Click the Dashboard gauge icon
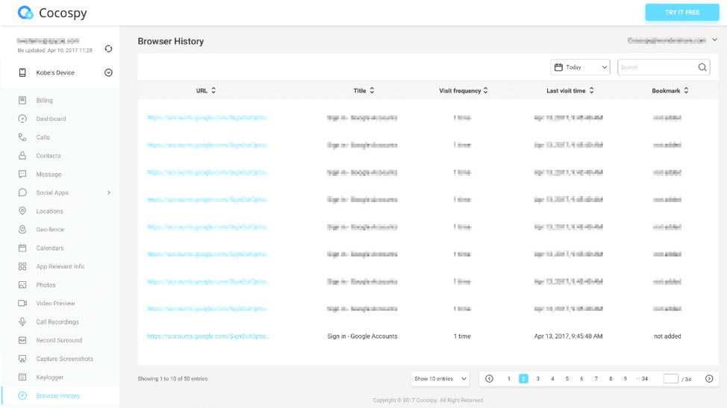The height and width of the screenshot is (408, 727). point(22,119)
